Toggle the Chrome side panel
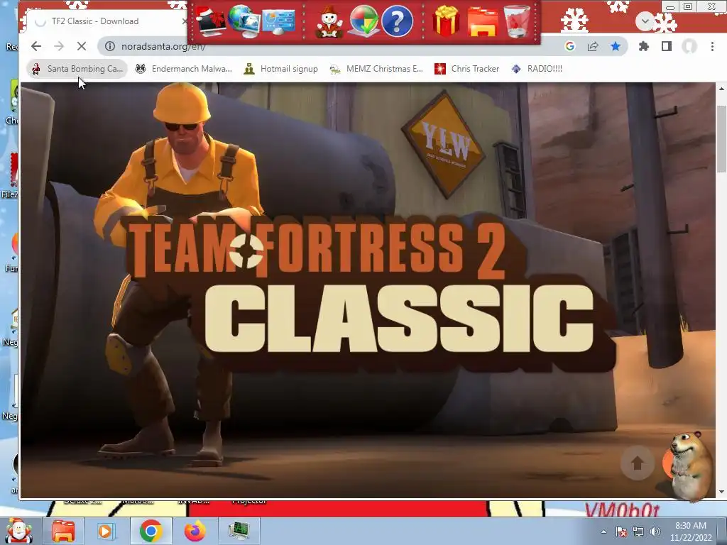727x545 pixels. coord(666,46)
